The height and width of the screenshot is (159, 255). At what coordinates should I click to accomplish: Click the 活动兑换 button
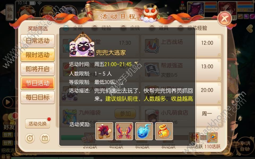coord(37,124)
